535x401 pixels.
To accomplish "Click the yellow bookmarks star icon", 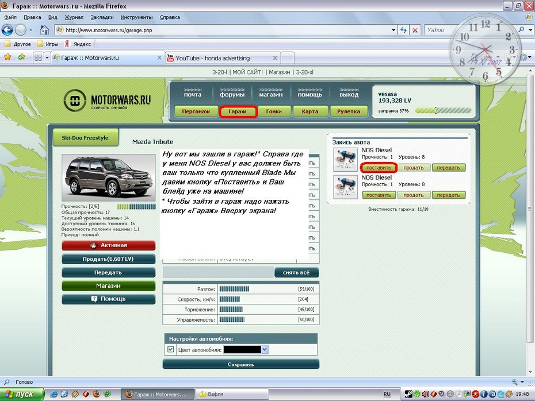I will 7,57.
